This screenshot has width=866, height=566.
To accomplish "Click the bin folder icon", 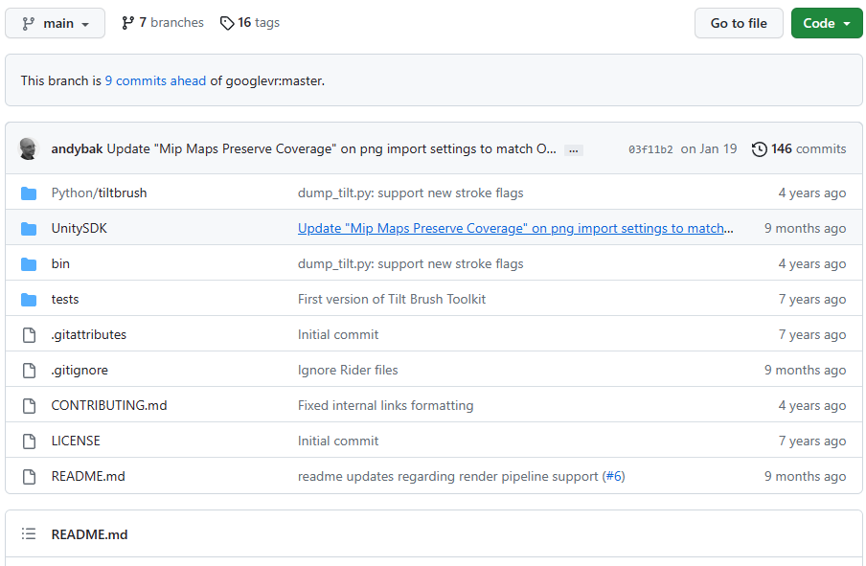I will 29,264.
